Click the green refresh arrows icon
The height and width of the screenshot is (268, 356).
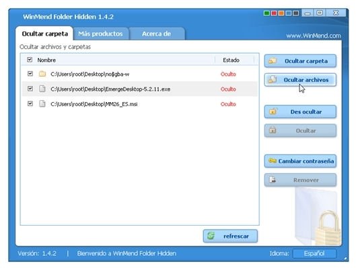(211, 236)
